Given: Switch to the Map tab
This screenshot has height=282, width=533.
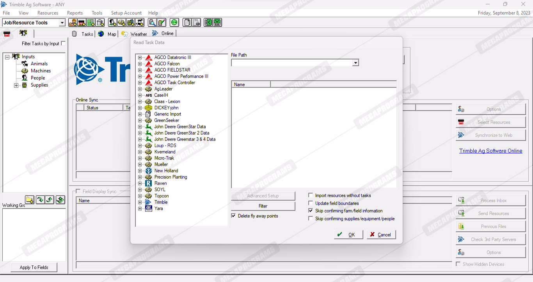Looking at the screenshot, I should click(107, 34).
